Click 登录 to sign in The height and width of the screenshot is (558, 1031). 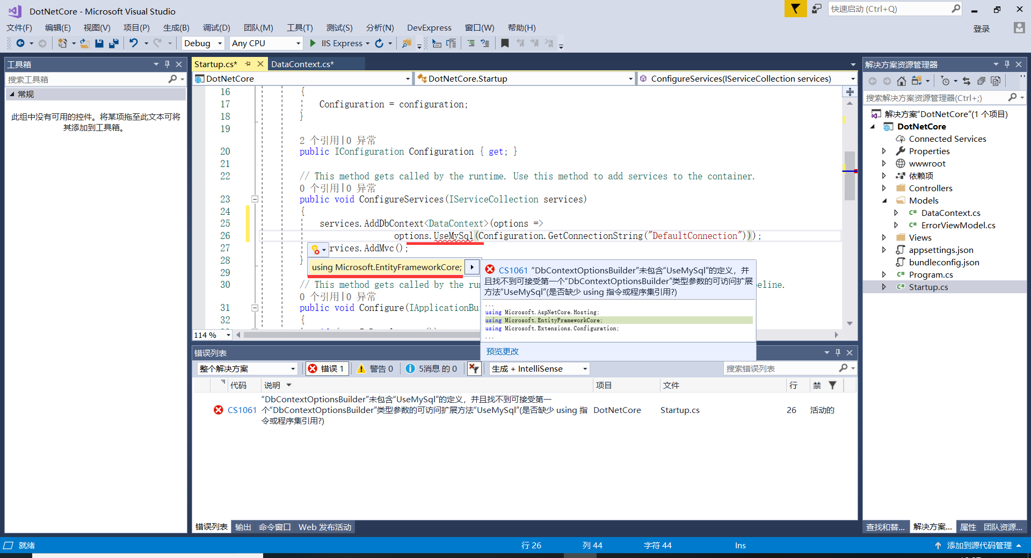pyautogui.click(x=981, y=28)
